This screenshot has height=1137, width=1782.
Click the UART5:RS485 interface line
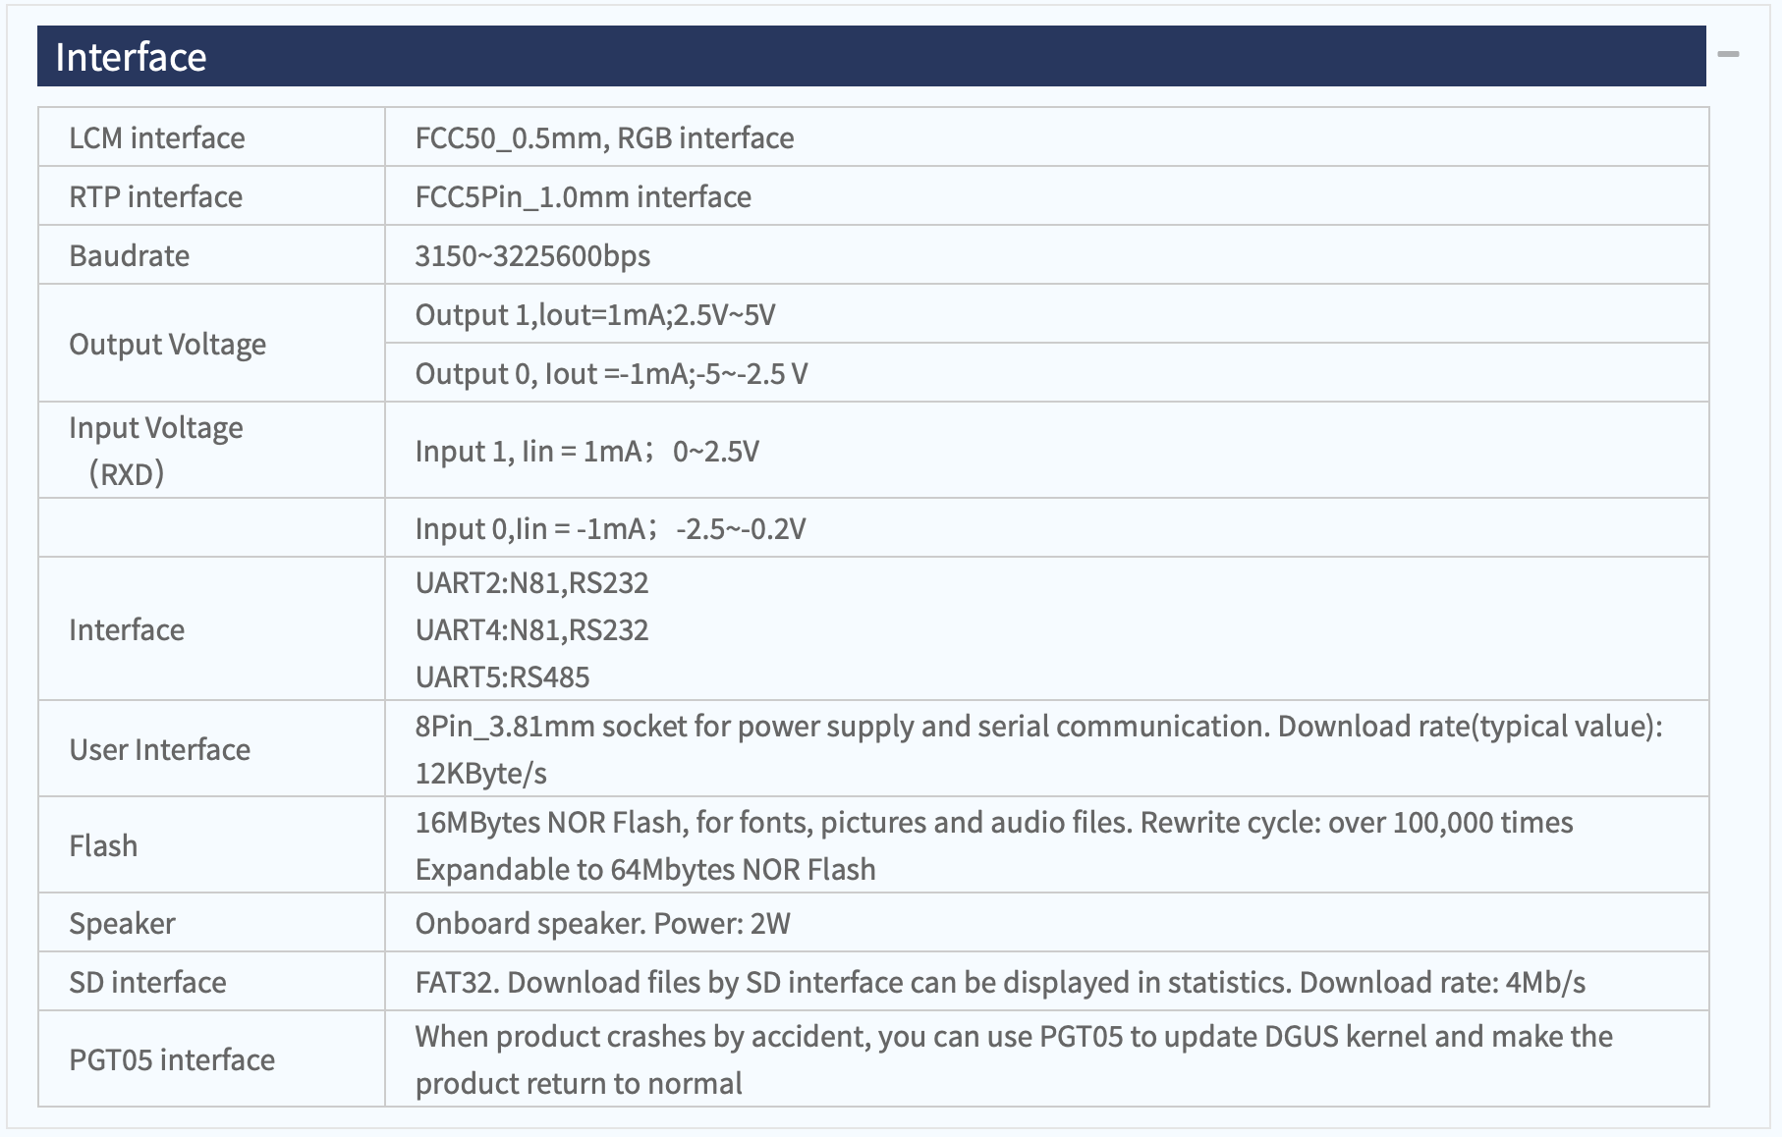[502, 677]
